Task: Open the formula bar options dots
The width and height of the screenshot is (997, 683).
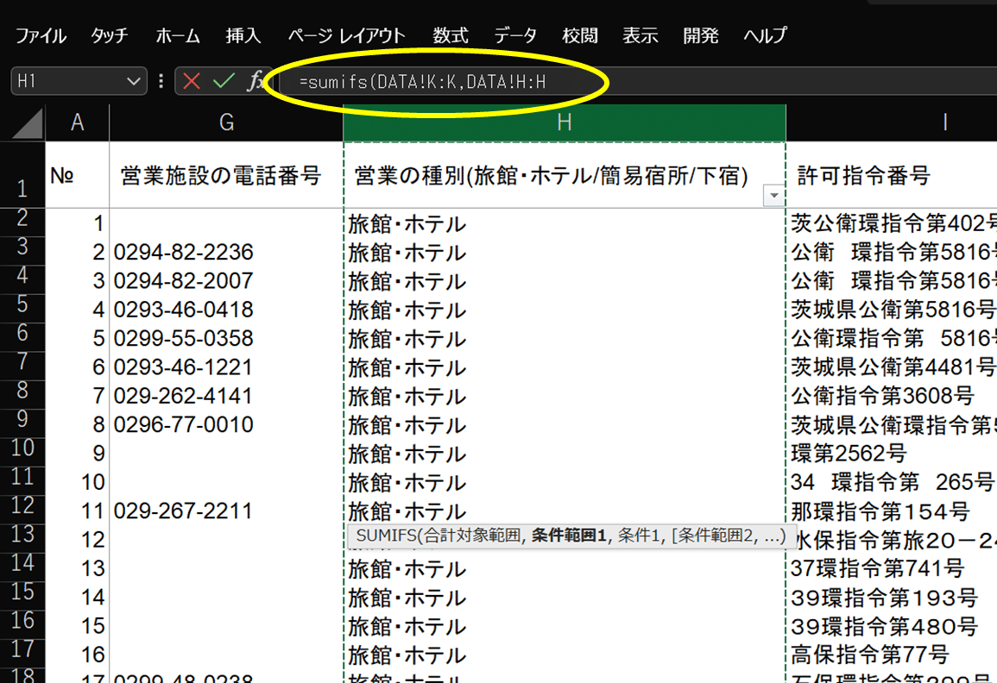Action: point(161,81)
